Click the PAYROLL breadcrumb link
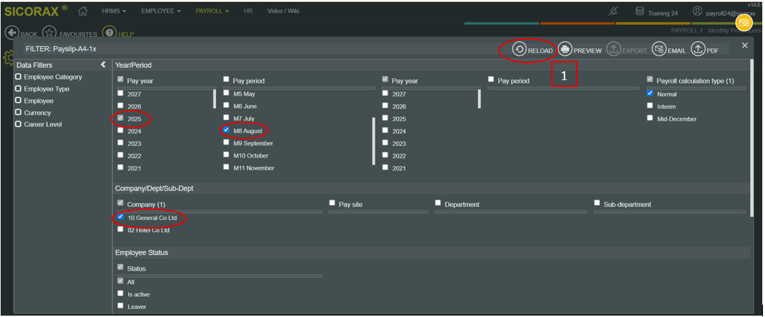Viewport: 765px width, 317px height. pyautogui.click(x=684, y=31)
